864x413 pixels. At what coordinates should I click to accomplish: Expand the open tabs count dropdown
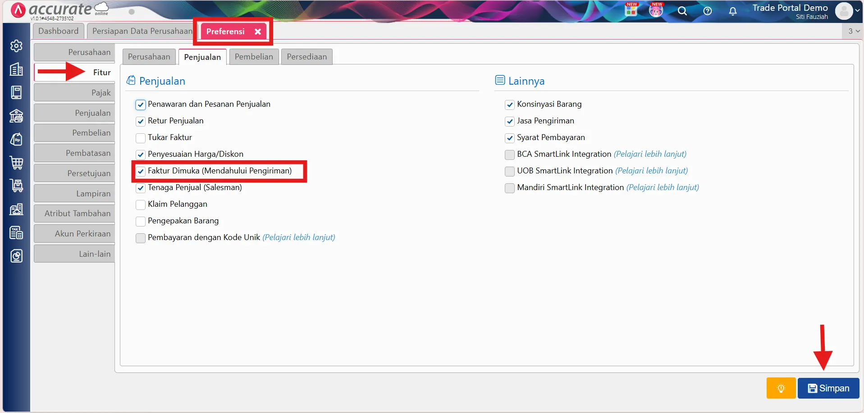pos(854,31)
